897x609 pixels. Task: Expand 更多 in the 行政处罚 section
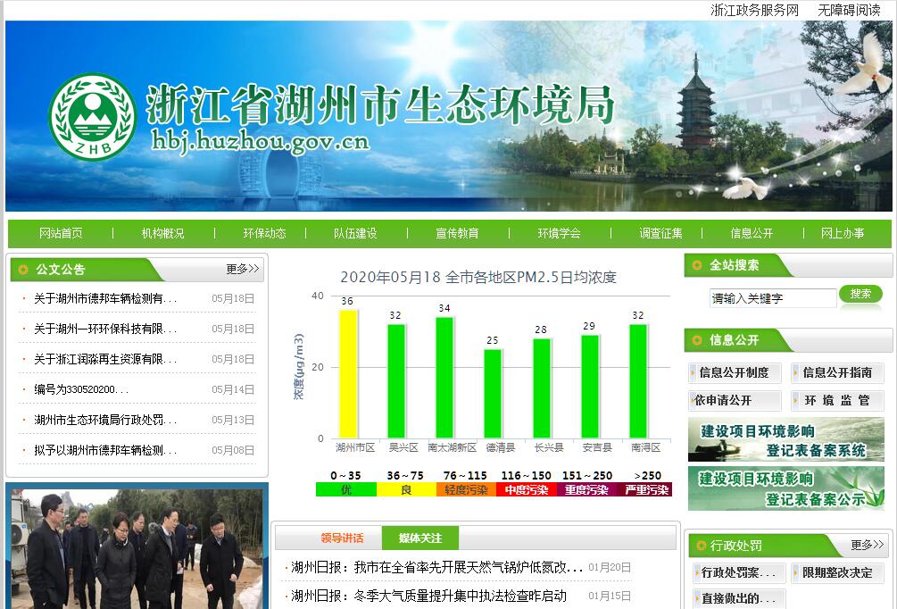[867, 545]
